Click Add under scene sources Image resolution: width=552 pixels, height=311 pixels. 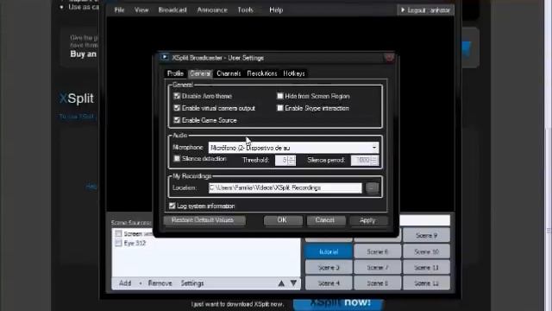[125, 283]
